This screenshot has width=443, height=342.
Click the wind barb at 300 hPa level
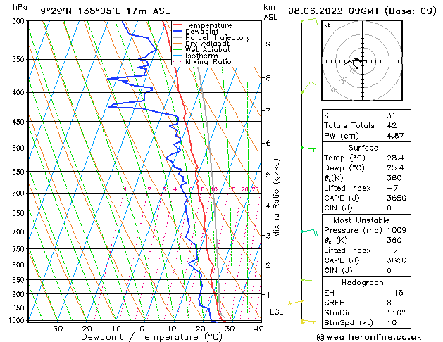coord(309,21)
